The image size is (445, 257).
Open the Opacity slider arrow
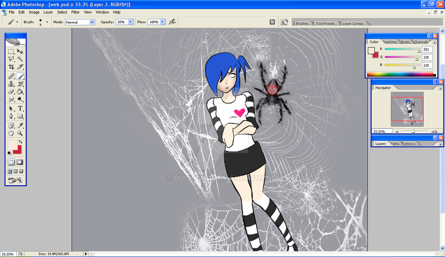click(130, 22)
